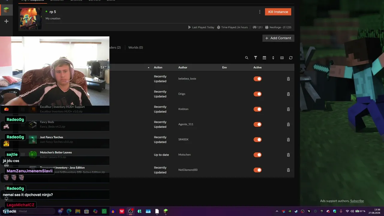Click the Subscribe link below the ad
This screenshot has width=384, height=216.
(357, 201)
